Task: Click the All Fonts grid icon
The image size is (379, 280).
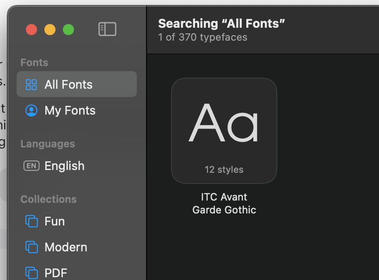Action: pyautogui.click(x=31, y=85)
